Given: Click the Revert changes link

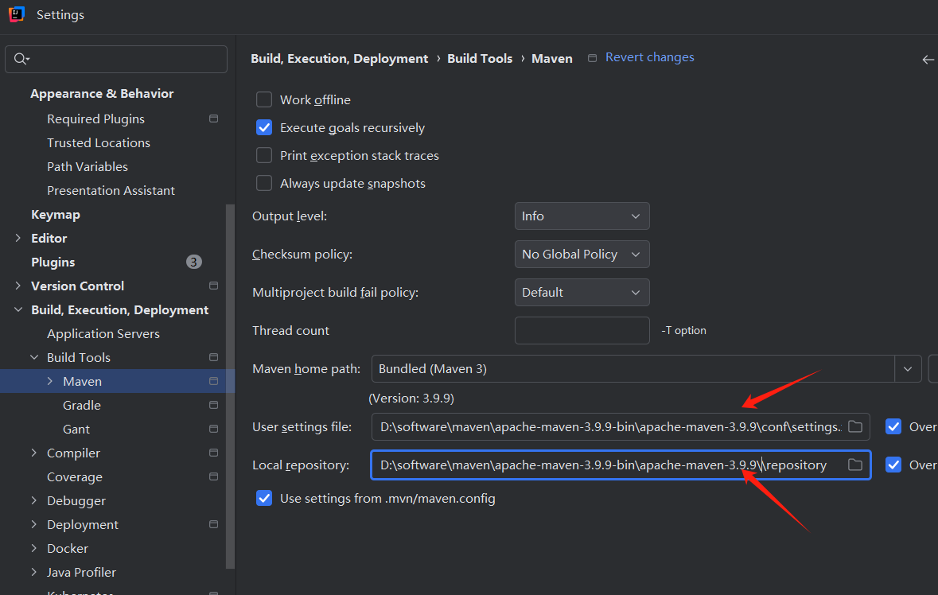Looking at the screenshot, I should (x=650, y=57).
